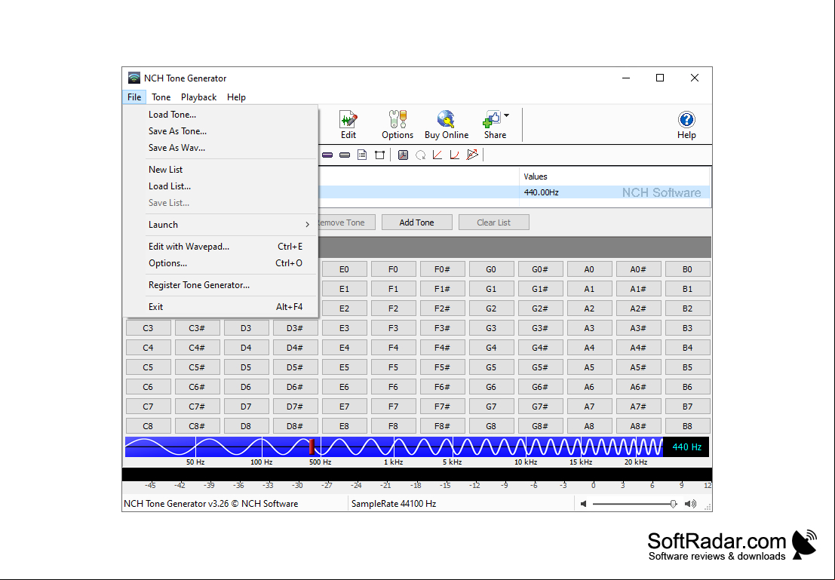This screenshot has width=835, height=580.
Task: Click the crossed-out triangle icon
Action: click(472, 155)
